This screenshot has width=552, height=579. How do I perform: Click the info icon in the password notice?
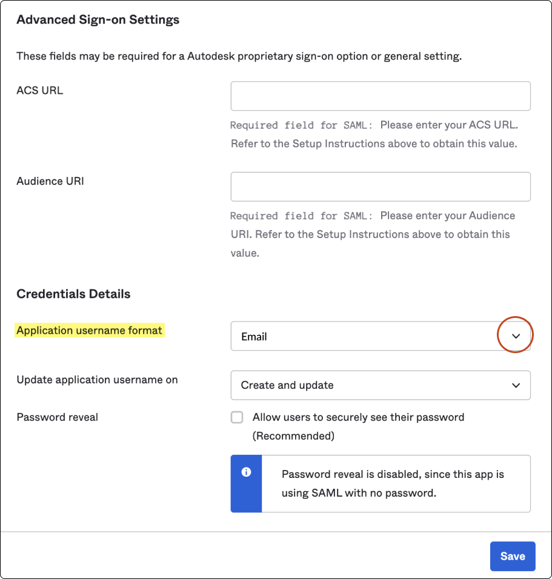click(246, 472)
